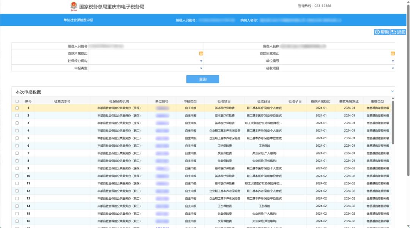Viewport: 410px width, 228px height.
Task: Click the tax bureau emblem logo
Action: (73, 6)
